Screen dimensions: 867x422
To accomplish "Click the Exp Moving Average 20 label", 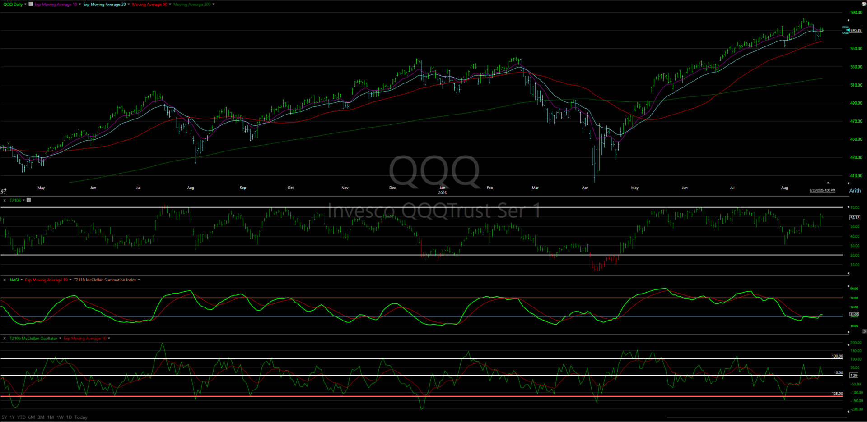I will tap(105, 5).
